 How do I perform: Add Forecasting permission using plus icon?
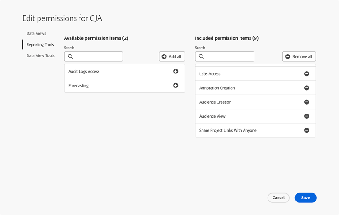[175, 86]
